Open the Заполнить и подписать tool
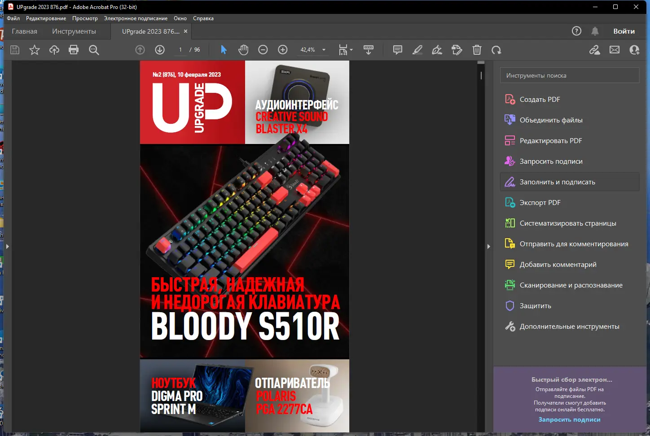The height and width of the screenshot is (436, 650). point(570,182)
